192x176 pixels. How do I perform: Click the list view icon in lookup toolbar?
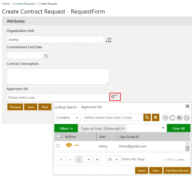(165, 118)
